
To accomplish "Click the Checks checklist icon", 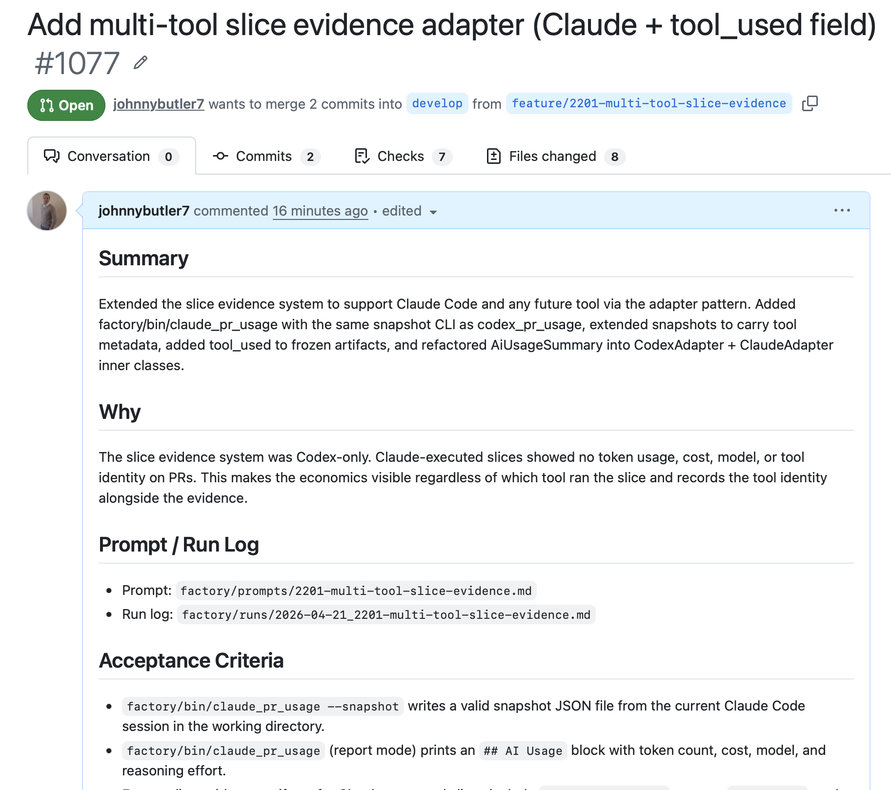I will pos(362,156).
